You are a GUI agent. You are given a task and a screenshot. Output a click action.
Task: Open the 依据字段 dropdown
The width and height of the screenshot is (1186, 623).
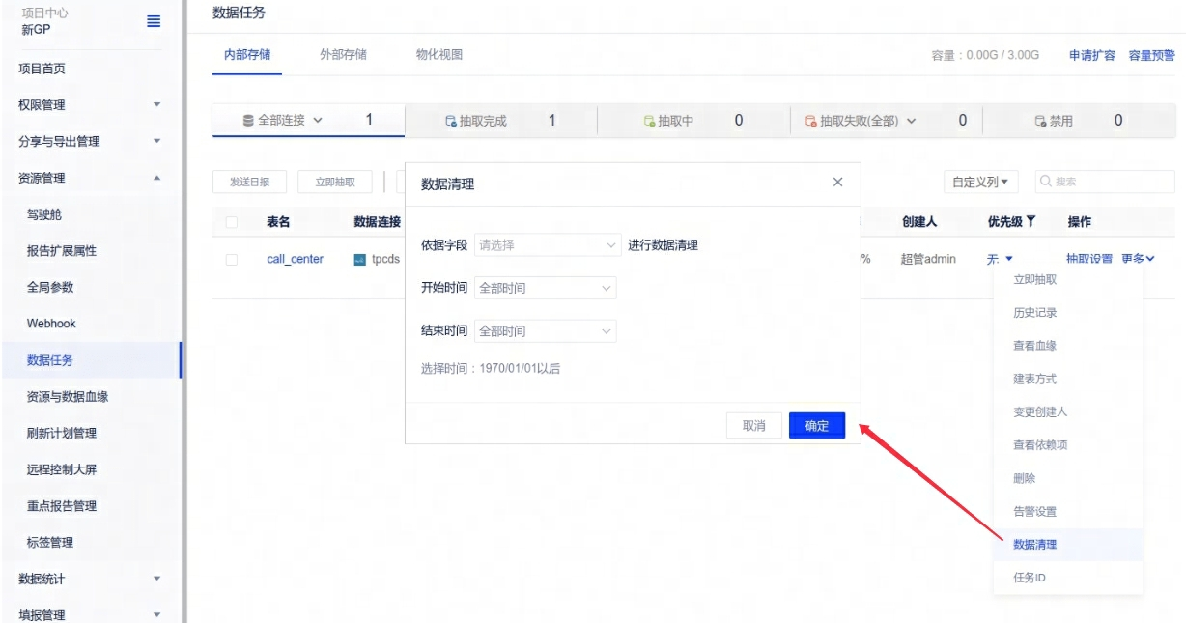(547, 245)
